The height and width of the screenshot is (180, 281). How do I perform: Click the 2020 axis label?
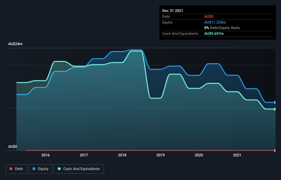coord(199,155)
